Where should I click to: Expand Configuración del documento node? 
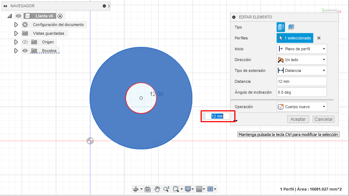(x=16, y=25)
